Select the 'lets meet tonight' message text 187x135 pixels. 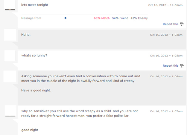(35, 5)
